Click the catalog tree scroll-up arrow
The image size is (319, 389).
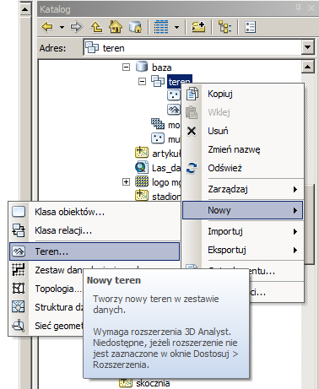pyautogui.click(x=307, y=67)
